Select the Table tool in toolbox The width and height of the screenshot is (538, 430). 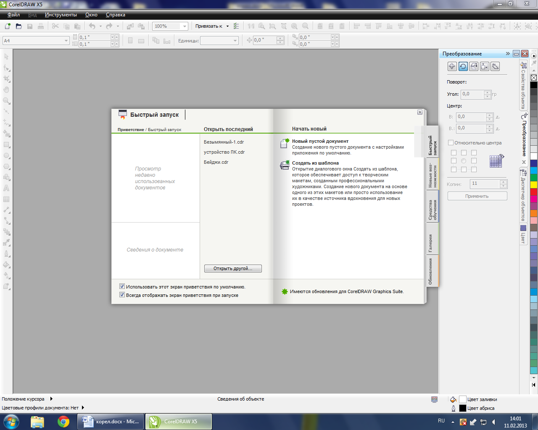coord(6,199)
